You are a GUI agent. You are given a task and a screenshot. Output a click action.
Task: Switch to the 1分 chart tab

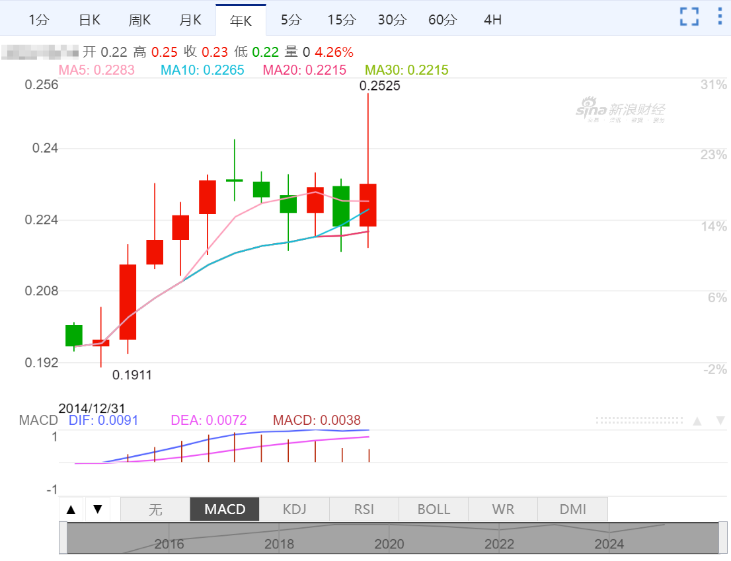[x=39, y=20]
